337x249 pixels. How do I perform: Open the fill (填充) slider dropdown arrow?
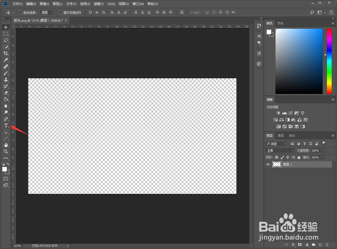click(323, 157)
